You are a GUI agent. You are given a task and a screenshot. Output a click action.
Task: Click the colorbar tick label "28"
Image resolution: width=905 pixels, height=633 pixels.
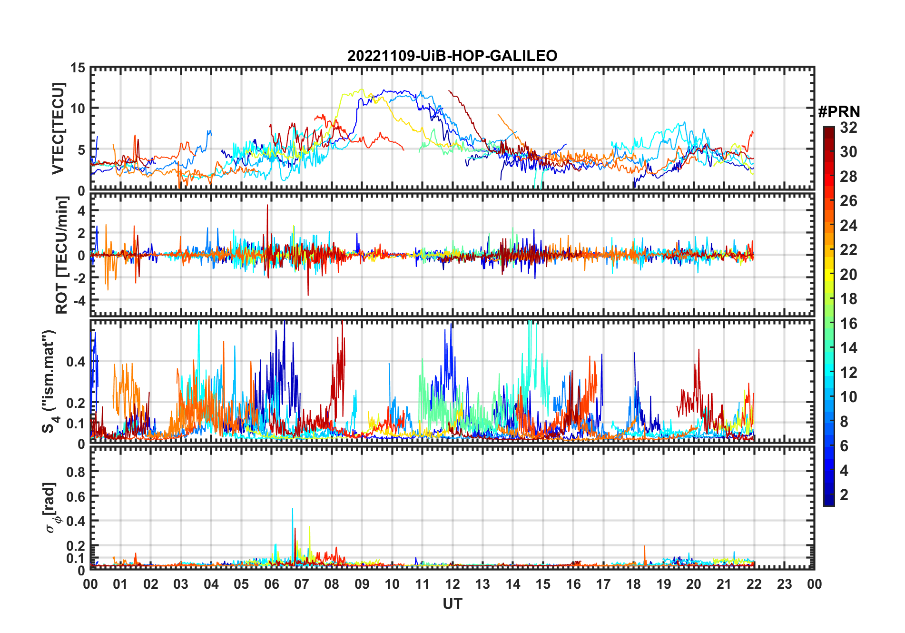[848, 177]
